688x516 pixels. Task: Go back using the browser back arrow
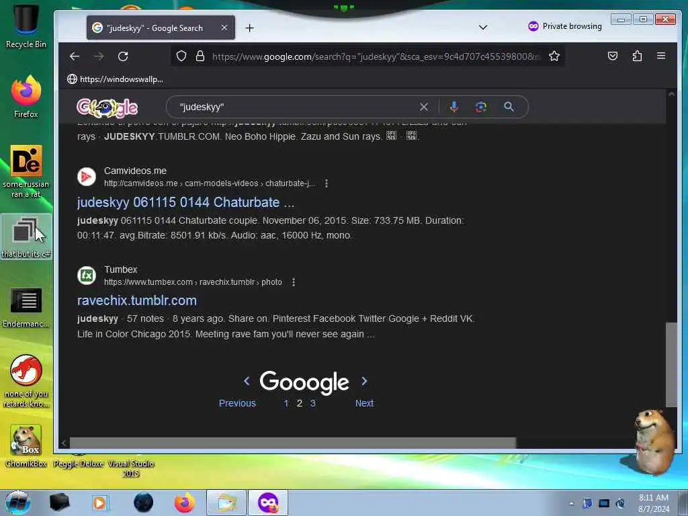74,56
